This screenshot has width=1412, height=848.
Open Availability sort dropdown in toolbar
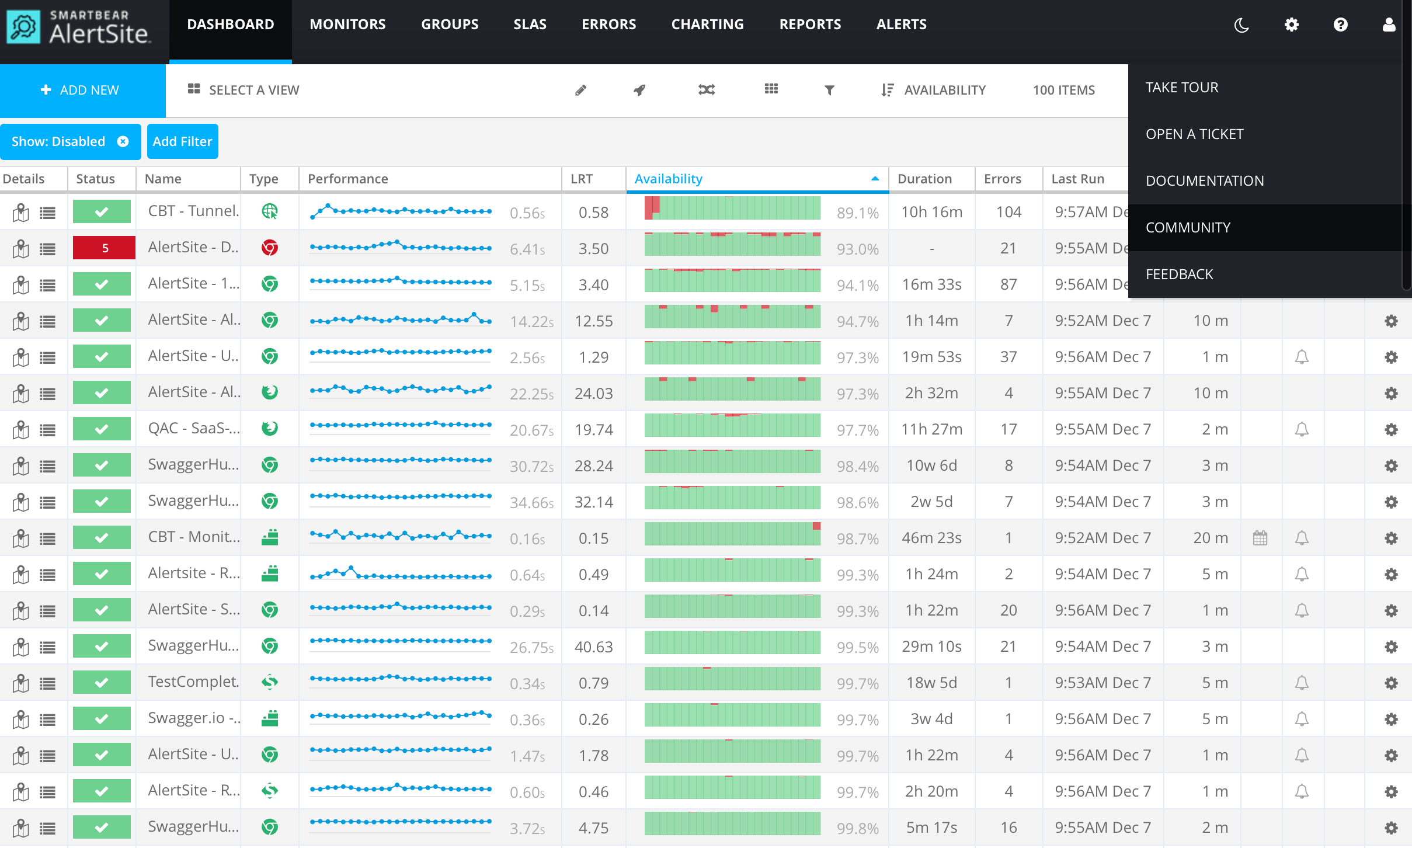click(934, 90)
